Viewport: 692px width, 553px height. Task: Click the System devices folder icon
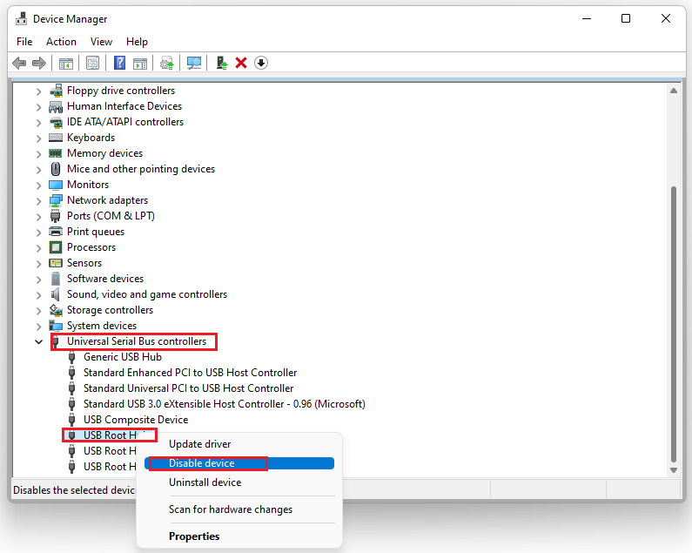coord(56,326)
